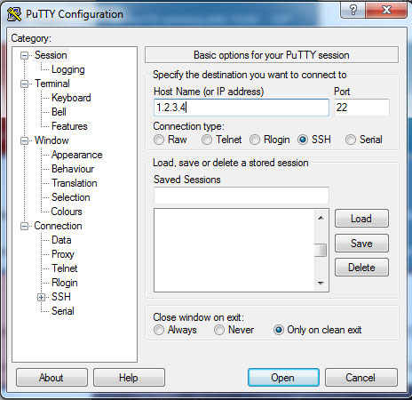The image size is (412, 400).
Task: Open the Rlogin category in tree
Action: tap(65, 283)
